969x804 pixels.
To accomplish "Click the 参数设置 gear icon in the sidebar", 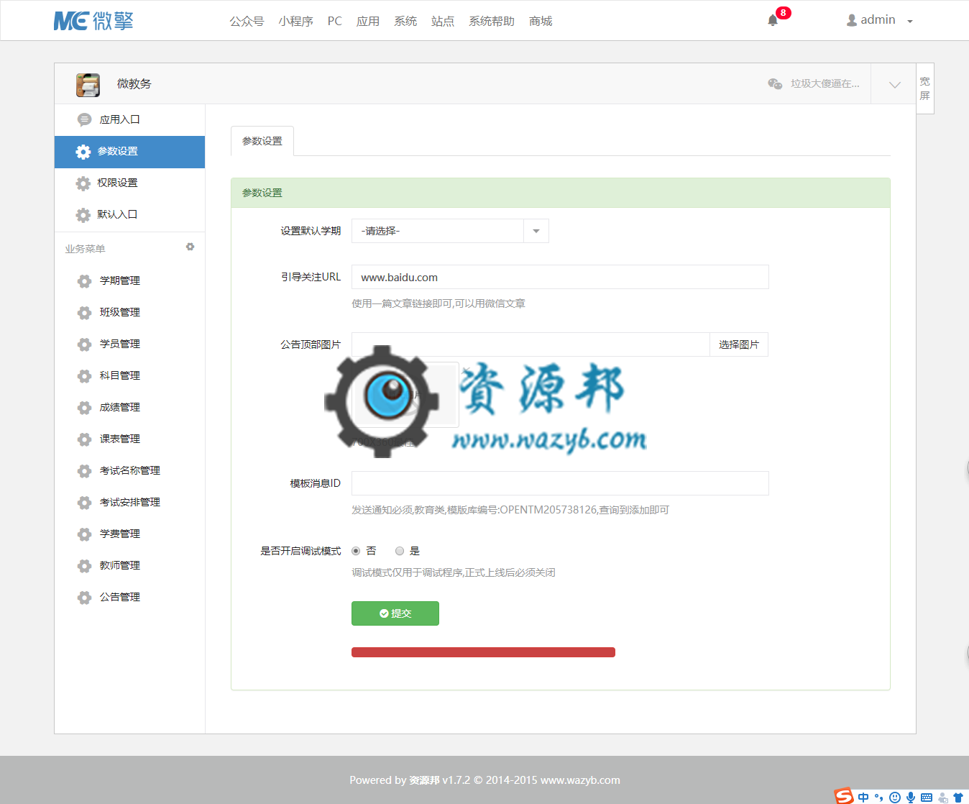I will pyautogui.click(x=83, y=152).
